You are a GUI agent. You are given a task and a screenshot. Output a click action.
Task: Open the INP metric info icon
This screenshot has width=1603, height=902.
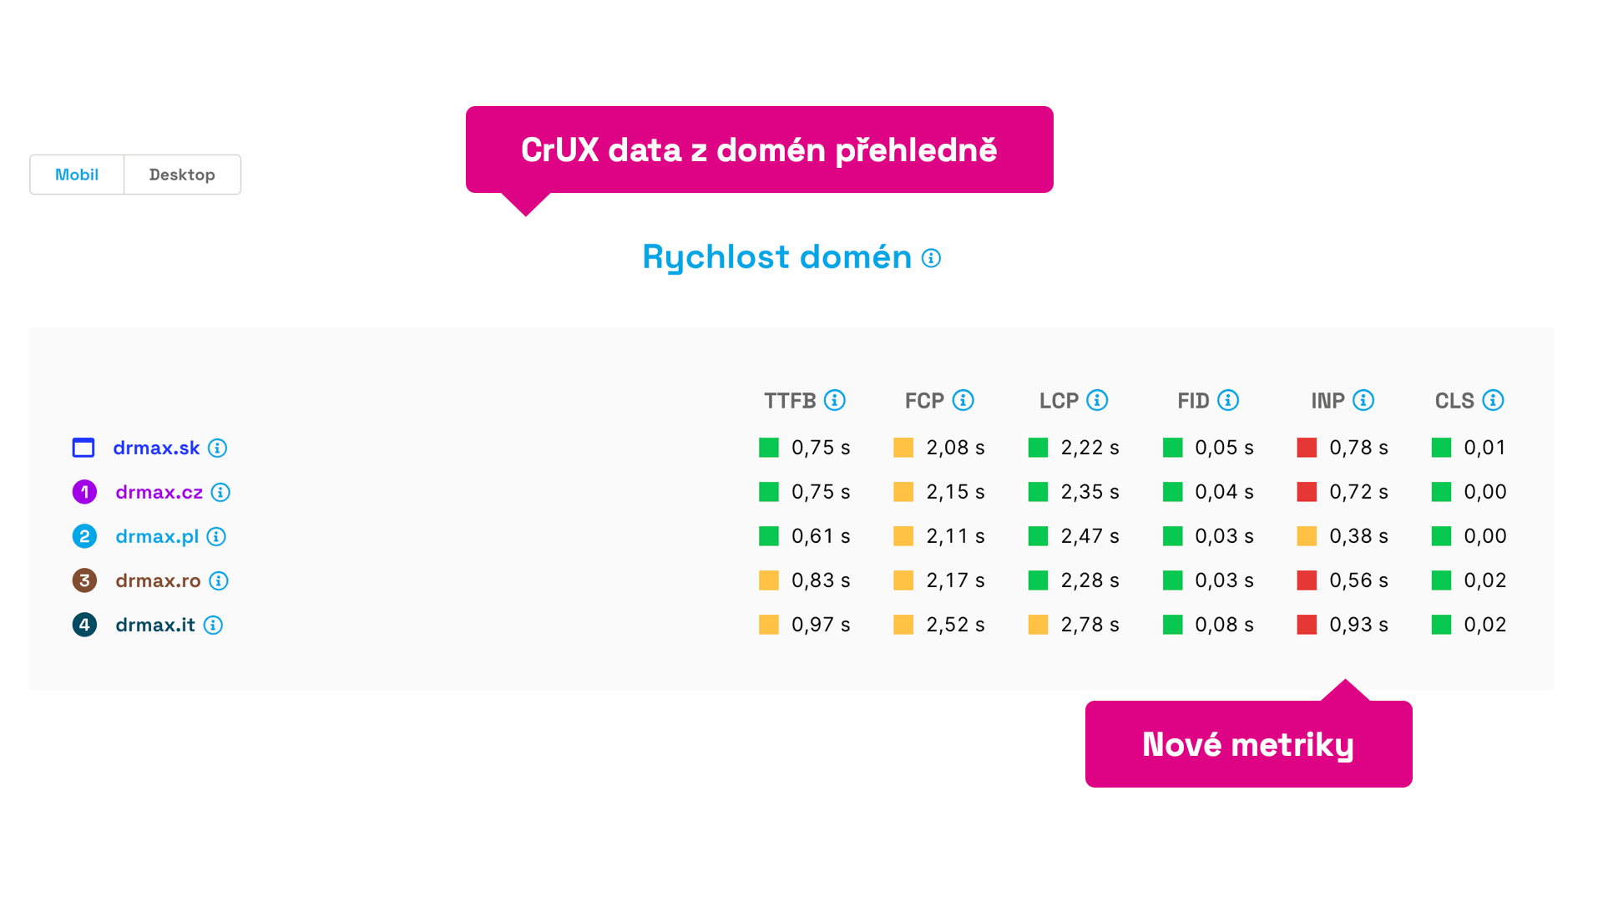point(1363,400)
